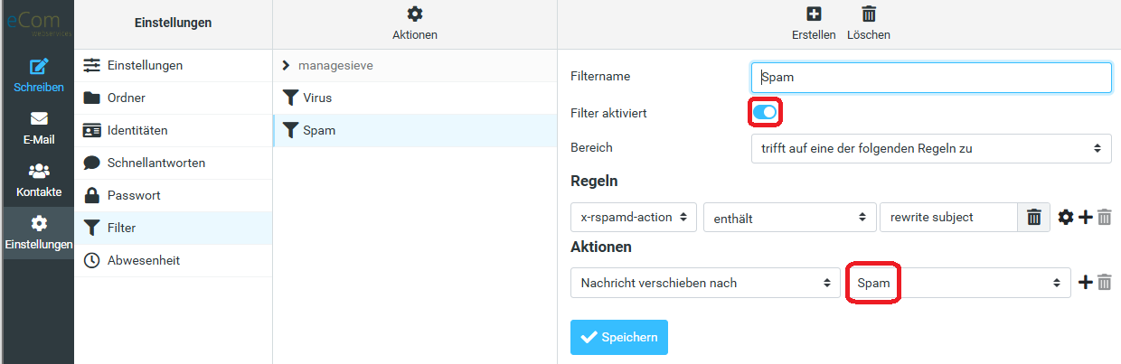This screenshot has height=364, width=1121.
Task: Click the 'Einstellungen' column header
Action: click(x=173, y=23)
